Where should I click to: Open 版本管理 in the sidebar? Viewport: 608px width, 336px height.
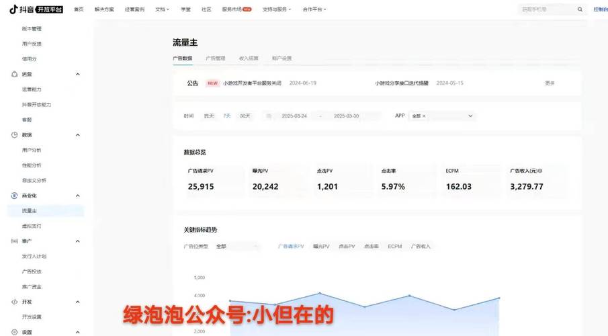(32, 29)
